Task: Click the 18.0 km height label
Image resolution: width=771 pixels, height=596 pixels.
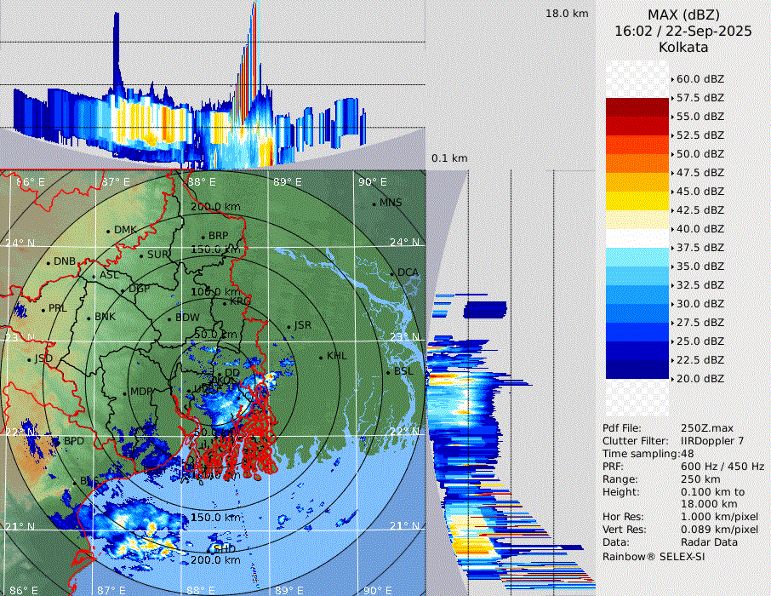Action: pos(567,14)
